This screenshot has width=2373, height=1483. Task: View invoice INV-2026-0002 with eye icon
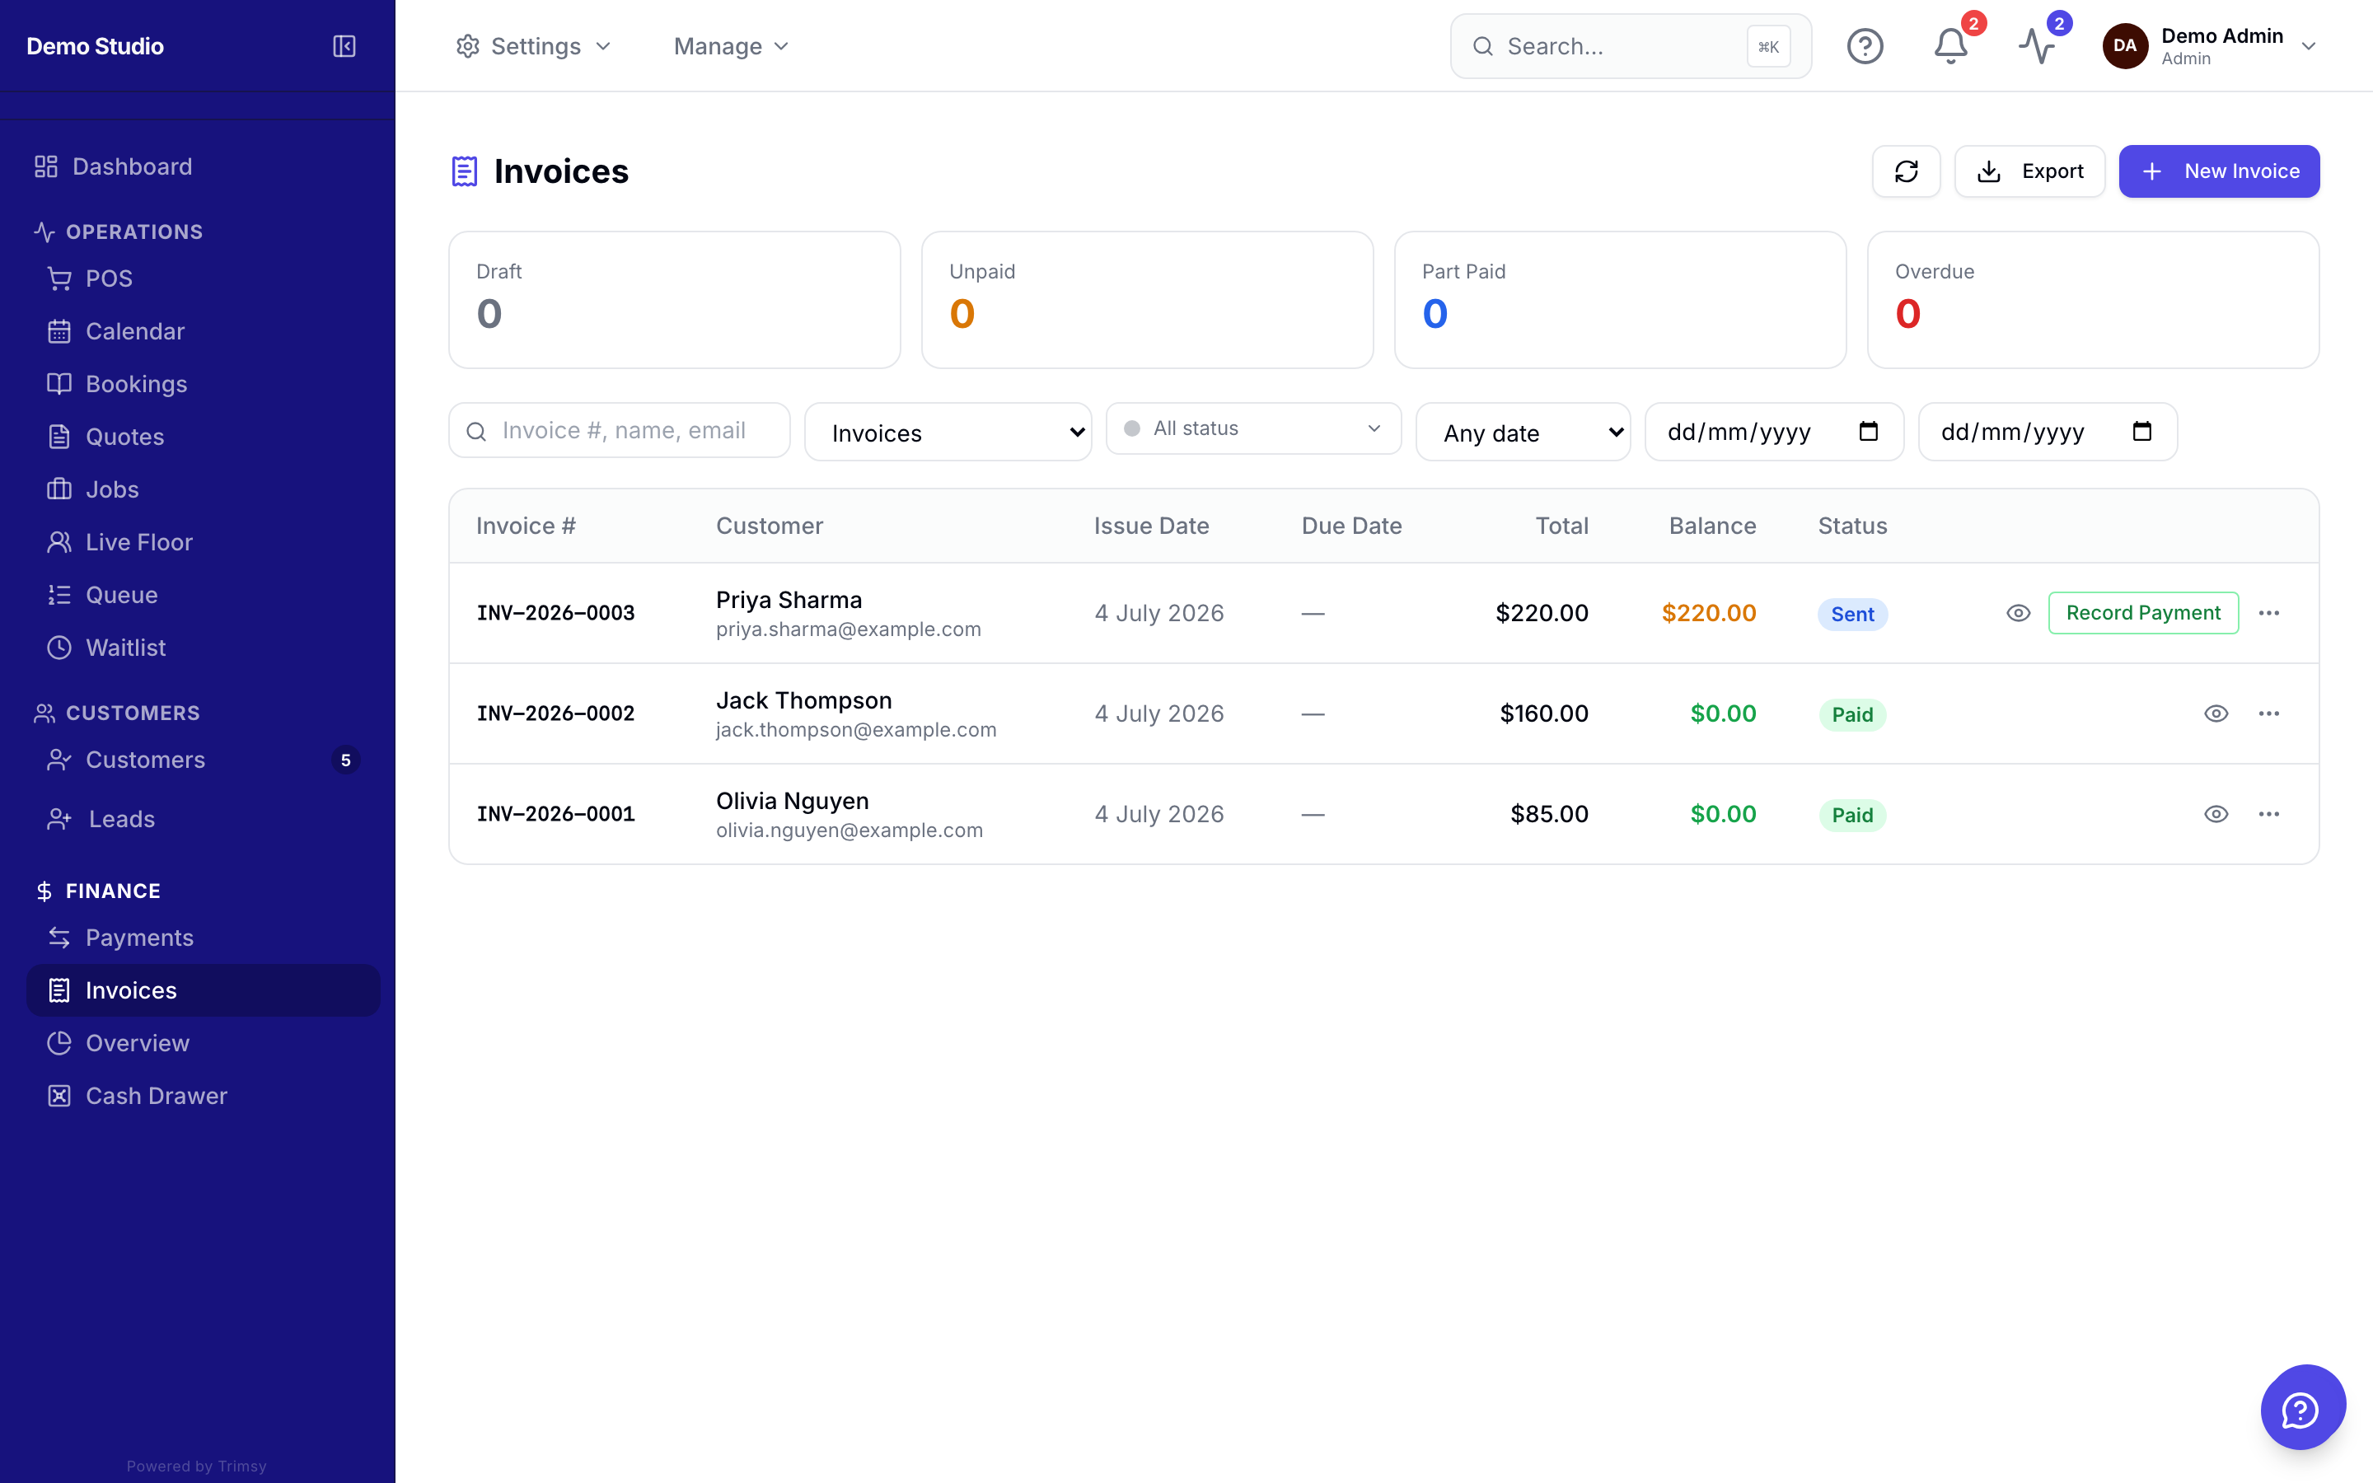(x=2215, y=714)
